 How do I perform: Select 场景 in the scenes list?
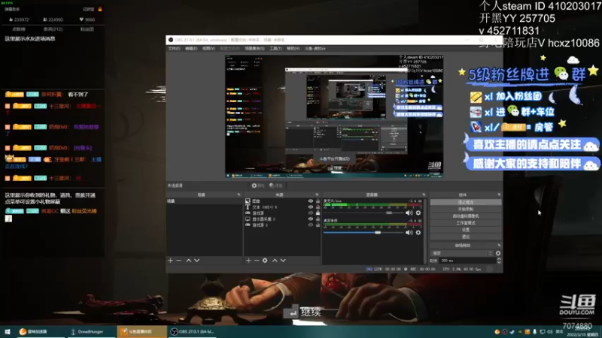point(204,201)
